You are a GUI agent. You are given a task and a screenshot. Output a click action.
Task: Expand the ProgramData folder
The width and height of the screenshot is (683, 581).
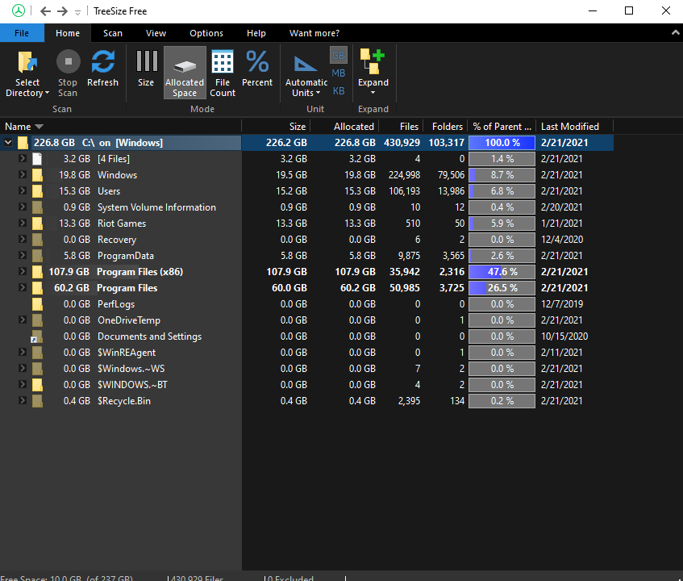[23, 255]
